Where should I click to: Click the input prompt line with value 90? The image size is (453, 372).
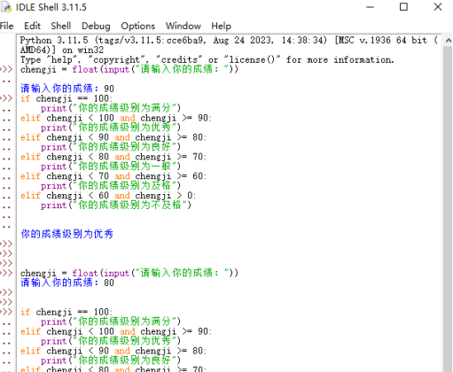coord(67,89)
